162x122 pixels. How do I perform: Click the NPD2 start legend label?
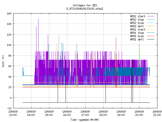138,16
